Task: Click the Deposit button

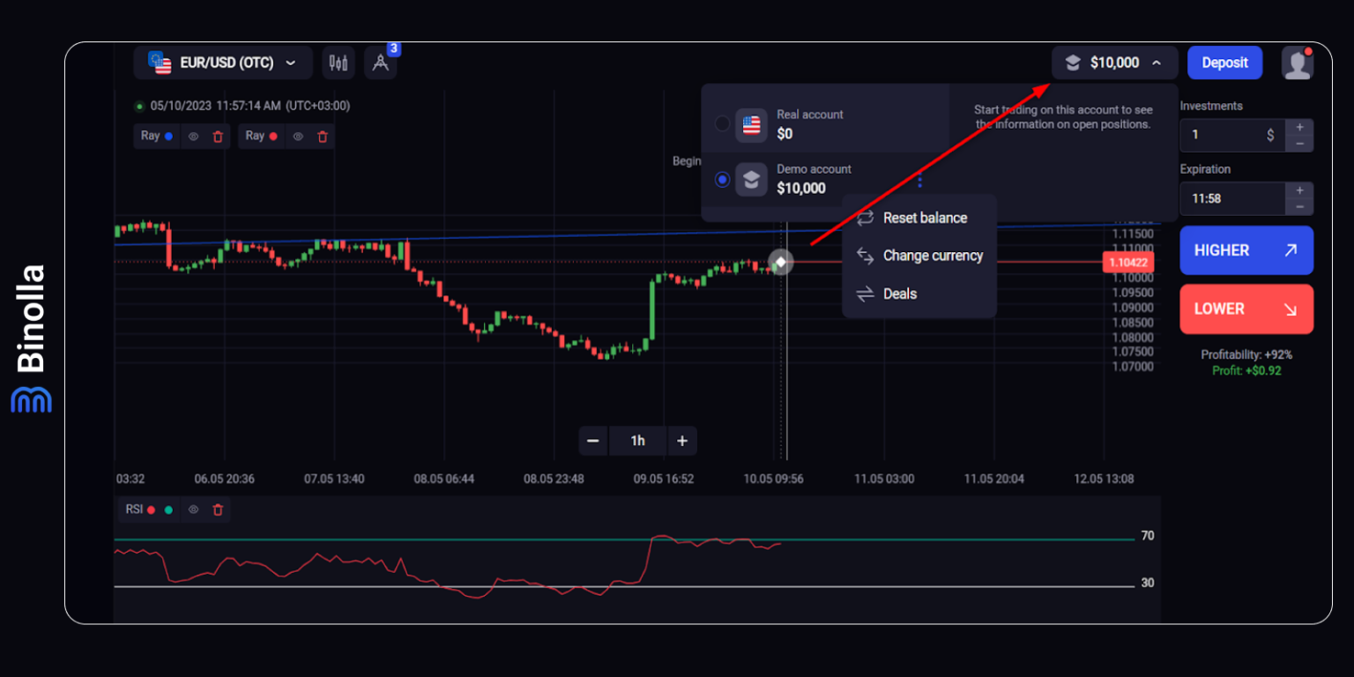Action: click(1224, 62)
